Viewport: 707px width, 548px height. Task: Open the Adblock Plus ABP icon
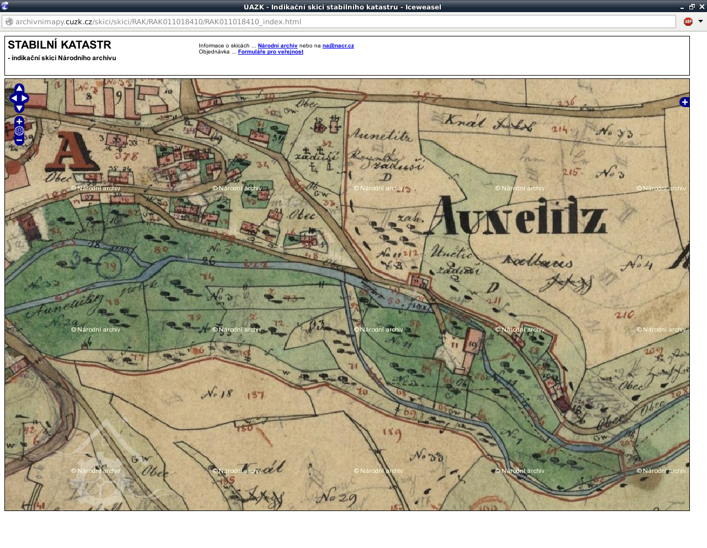point(688,22)
